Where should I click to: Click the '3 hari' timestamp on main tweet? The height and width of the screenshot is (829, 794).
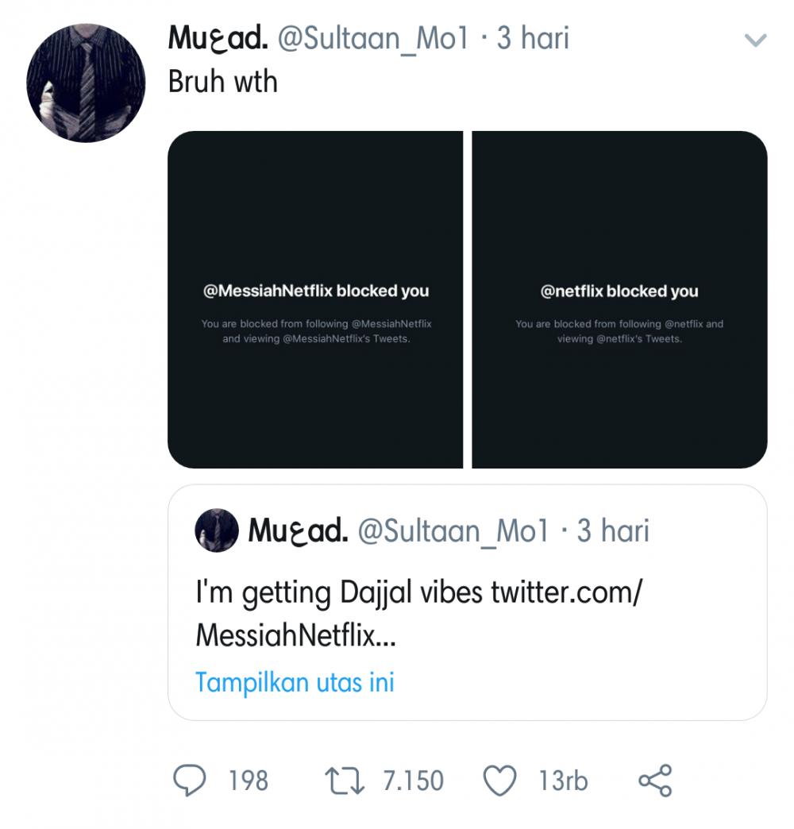coord(533,38)
